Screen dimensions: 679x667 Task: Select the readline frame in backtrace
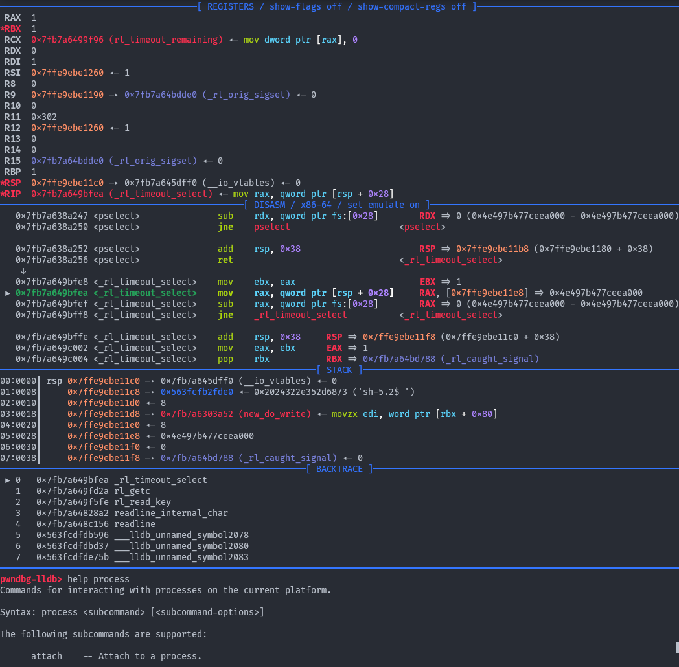click(135, 524)
